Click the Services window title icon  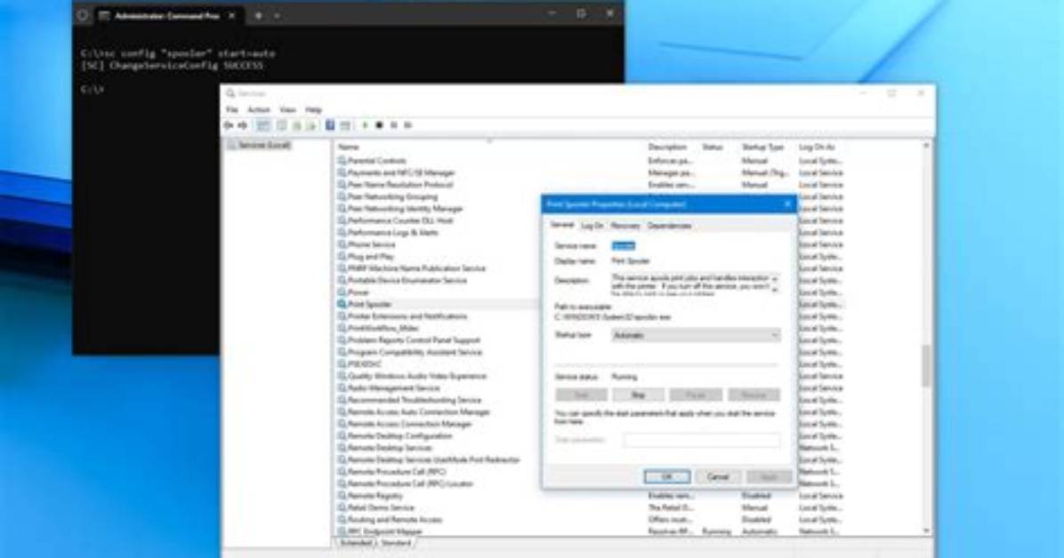[230, 93]
